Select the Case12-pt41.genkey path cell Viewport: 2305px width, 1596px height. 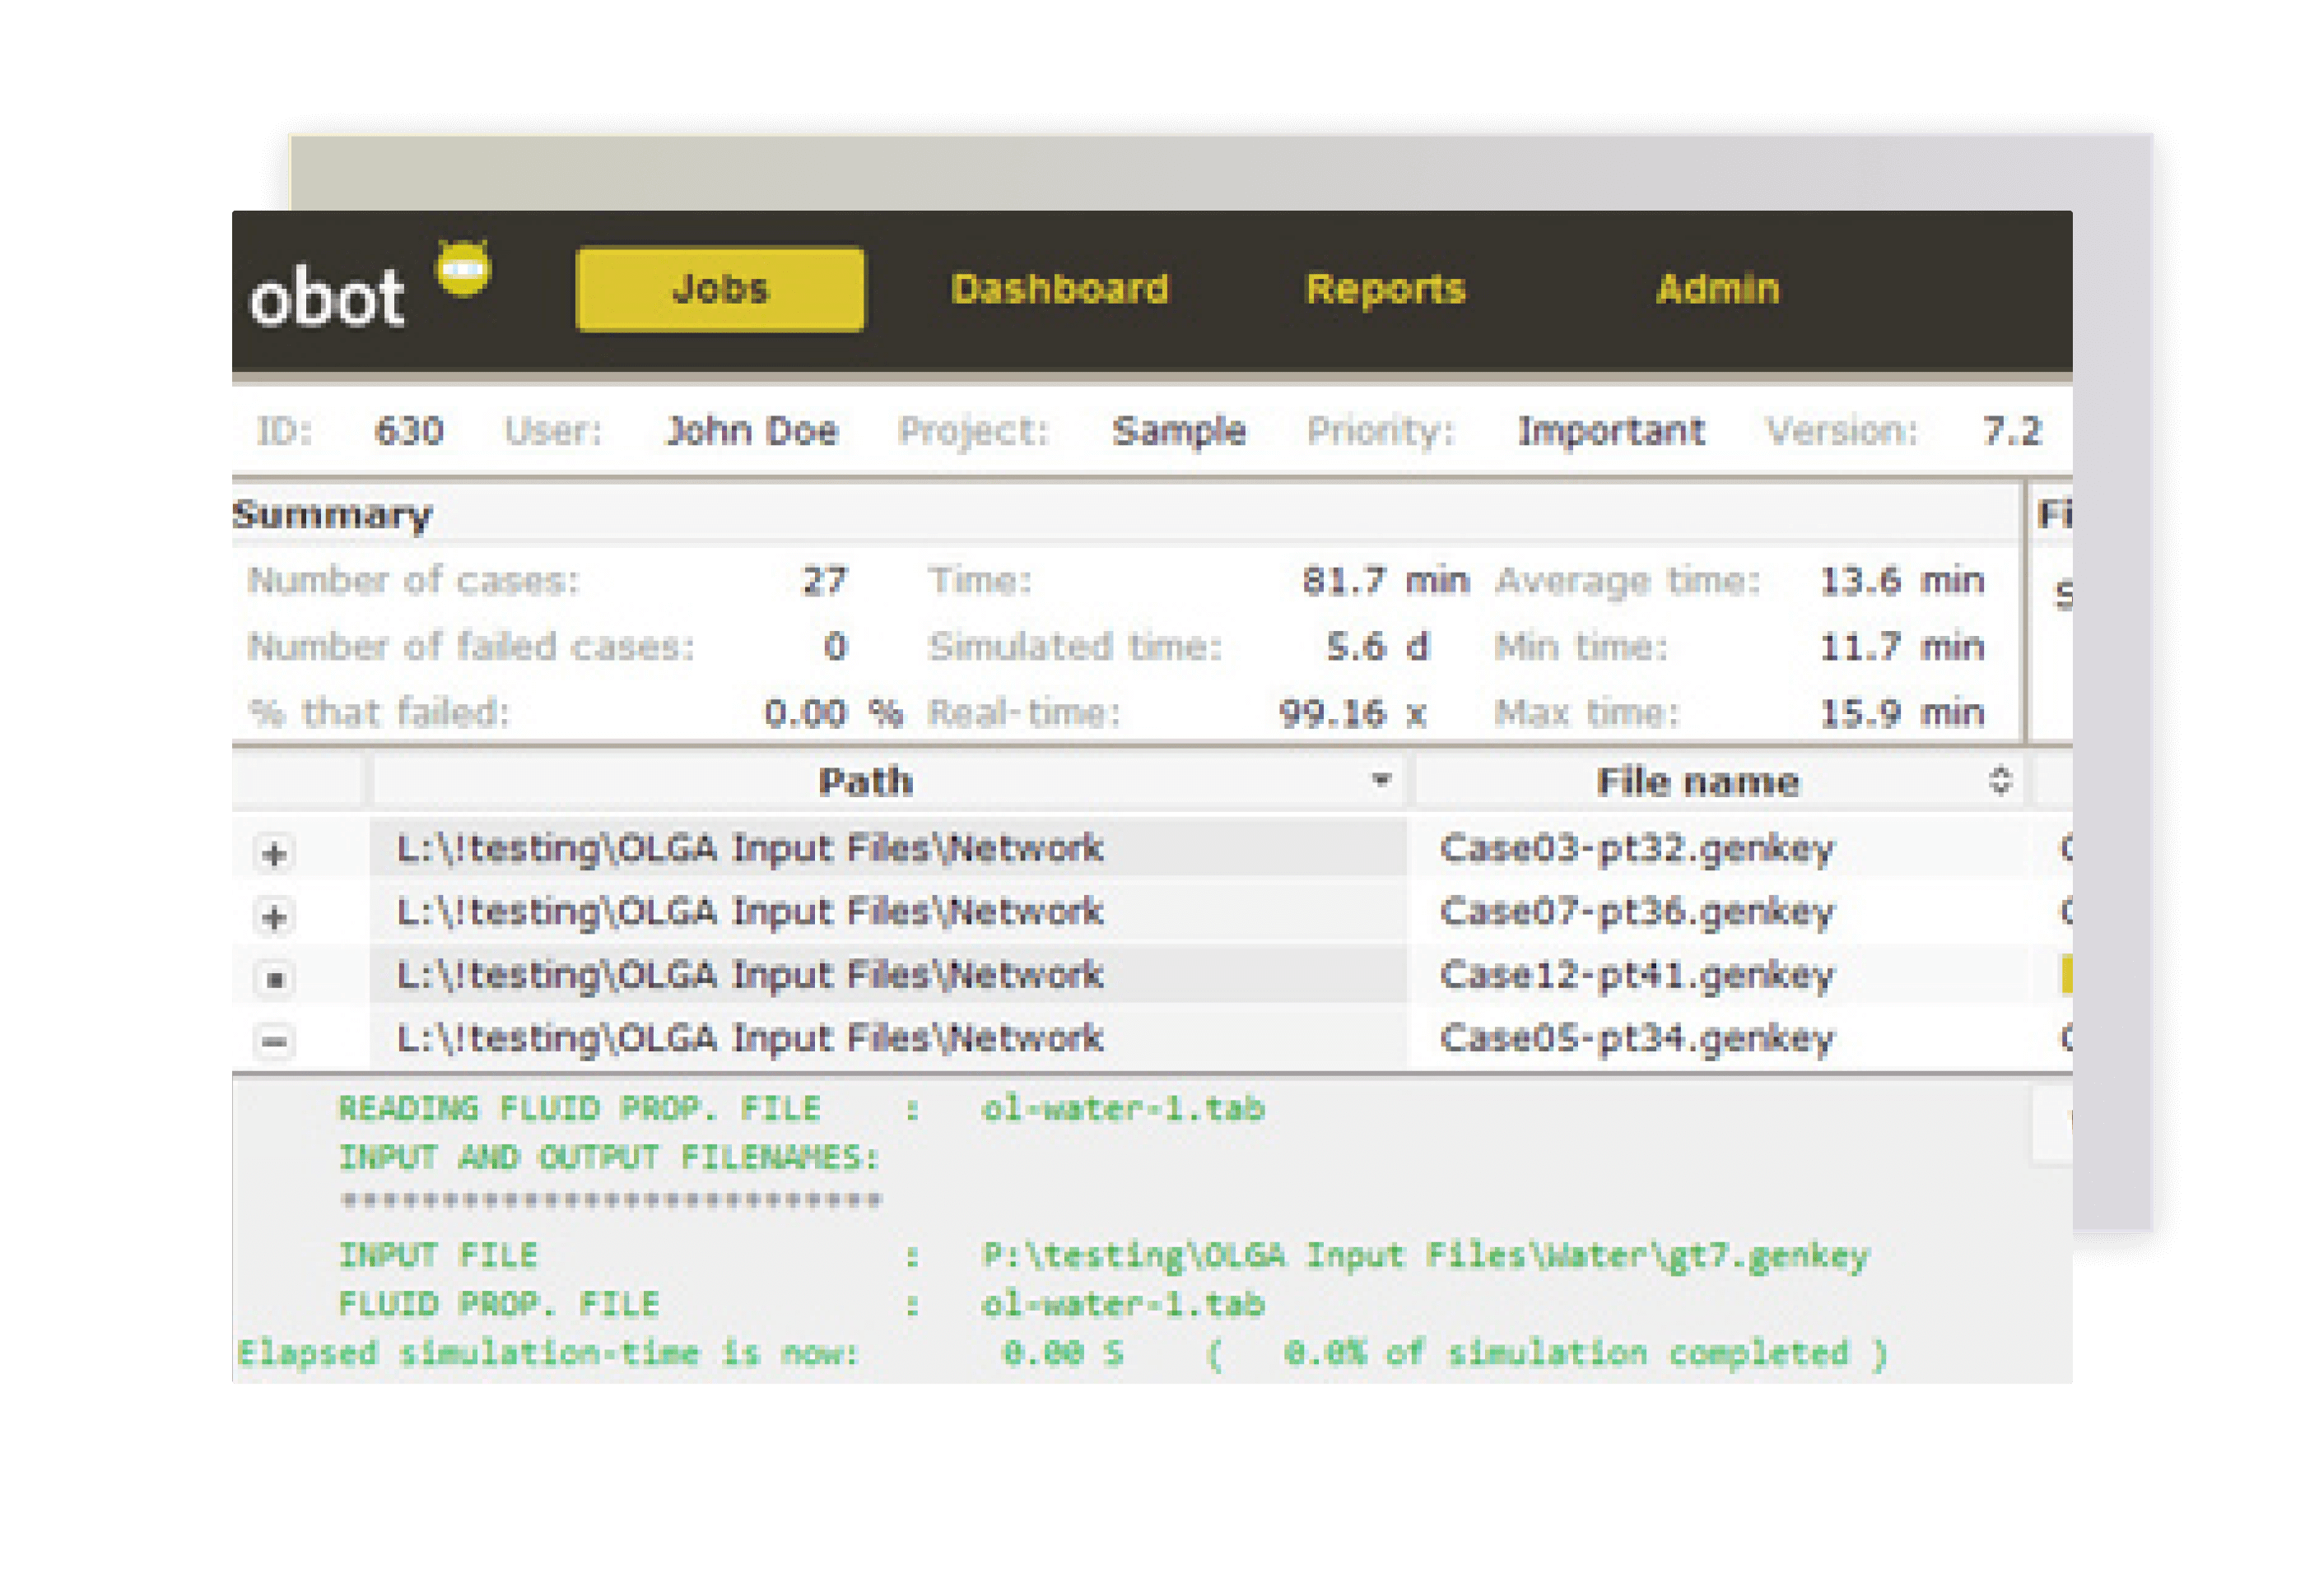(x=750, y=975)
